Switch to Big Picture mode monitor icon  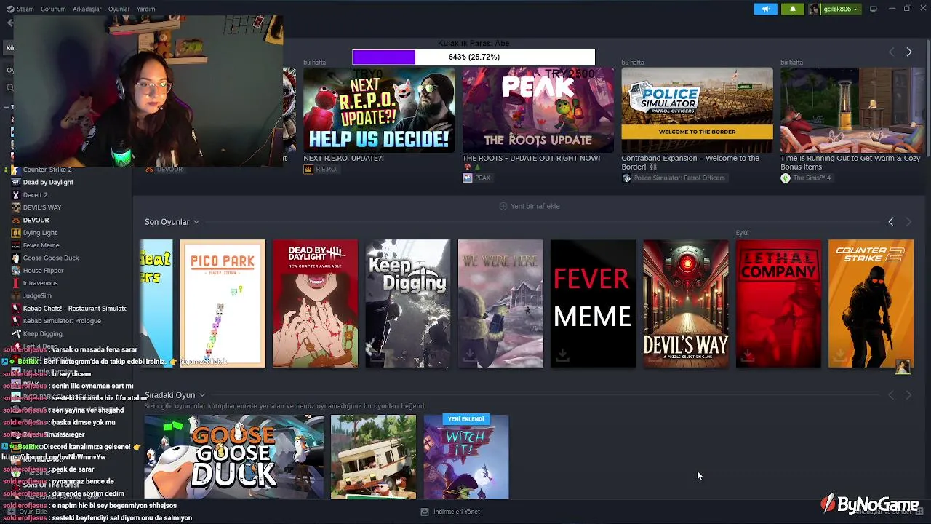[x=874, y=9]
